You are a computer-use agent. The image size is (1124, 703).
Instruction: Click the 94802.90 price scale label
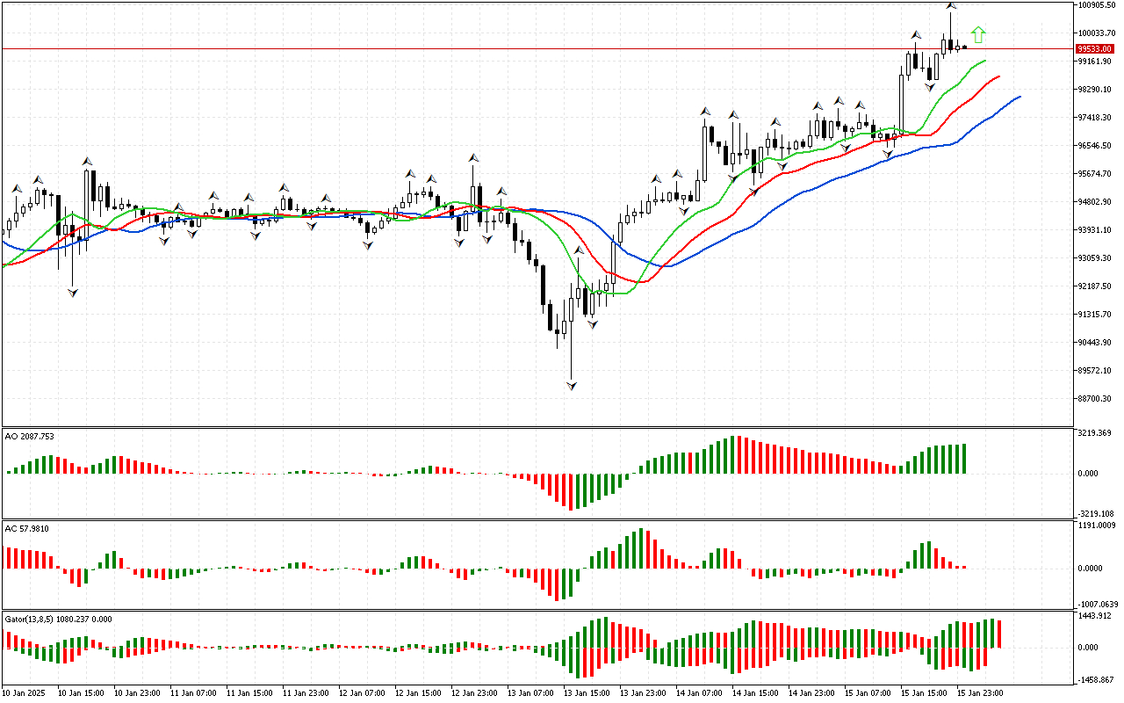point(1095,202)
